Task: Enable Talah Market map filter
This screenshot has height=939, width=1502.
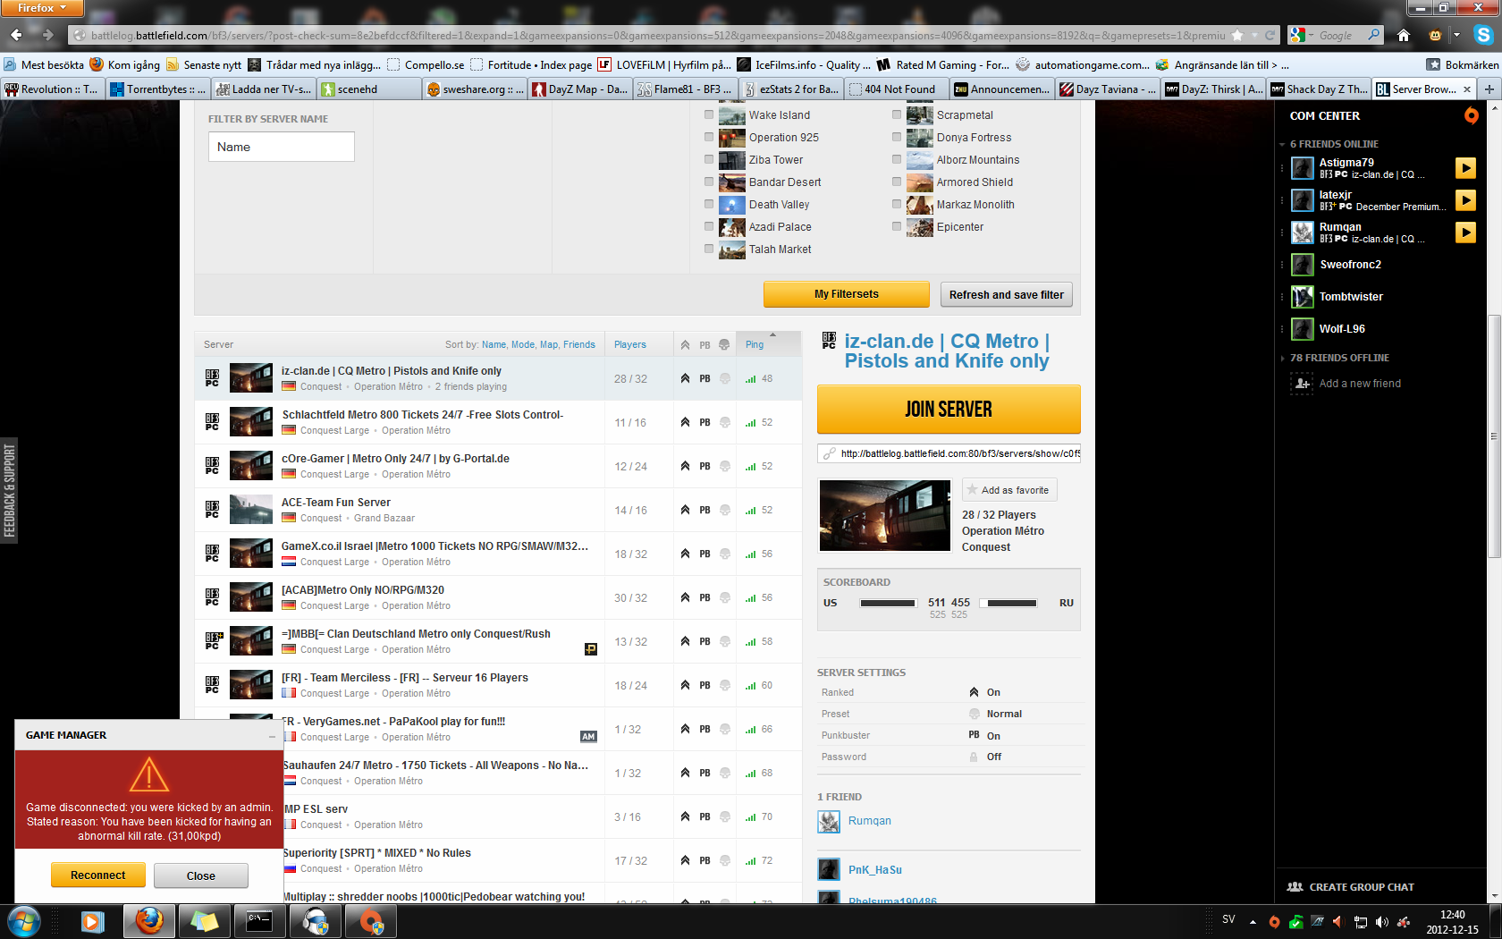Action: [709, 249]
